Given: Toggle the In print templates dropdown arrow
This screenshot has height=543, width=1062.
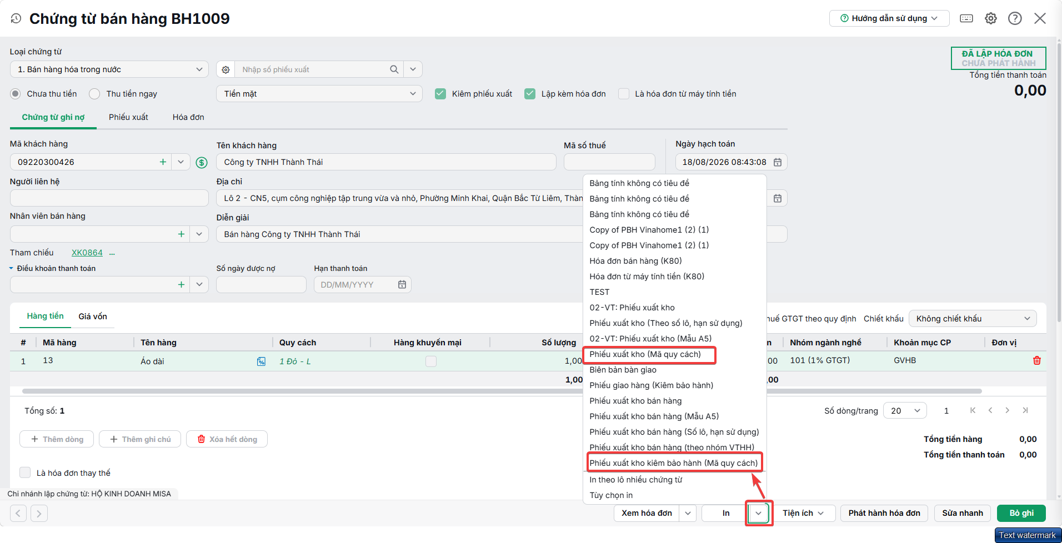Looking at the screenshot, I should pyautogui.click(x=759, y=513).
